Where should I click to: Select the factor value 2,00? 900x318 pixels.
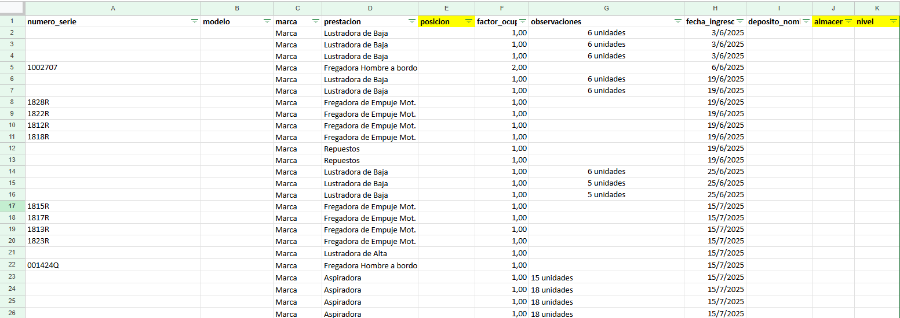502,68
